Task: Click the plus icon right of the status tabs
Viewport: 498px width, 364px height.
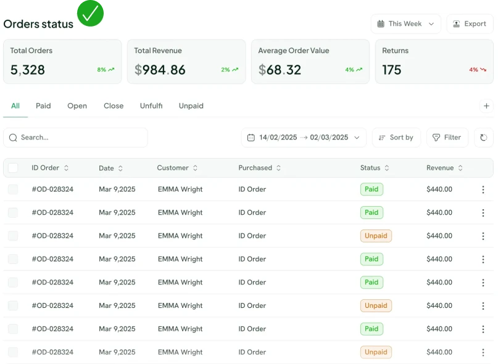Action: coord(487,105)
